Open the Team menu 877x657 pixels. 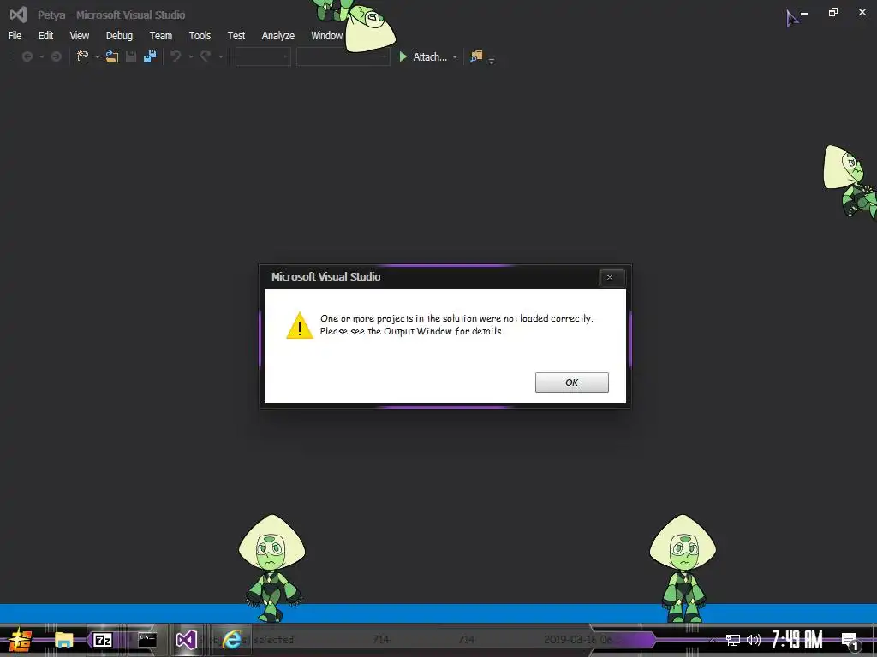[x=161, y=36]
